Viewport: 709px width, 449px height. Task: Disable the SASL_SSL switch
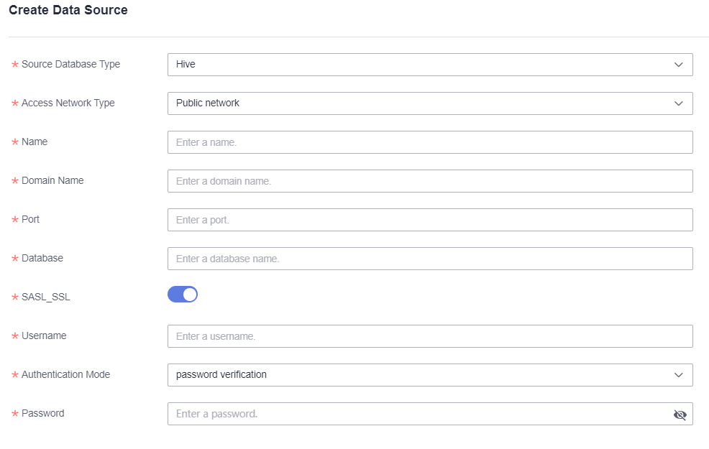(183, 295)
